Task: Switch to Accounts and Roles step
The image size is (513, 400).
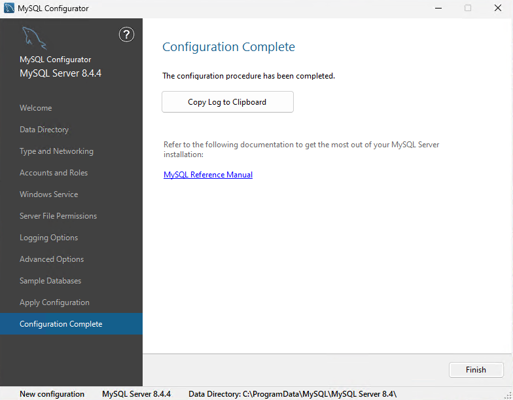Action: click(x=54, y=173)
